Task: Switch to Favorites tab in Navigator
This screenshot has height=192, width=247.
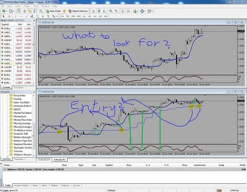Action: tap(19, 159)
